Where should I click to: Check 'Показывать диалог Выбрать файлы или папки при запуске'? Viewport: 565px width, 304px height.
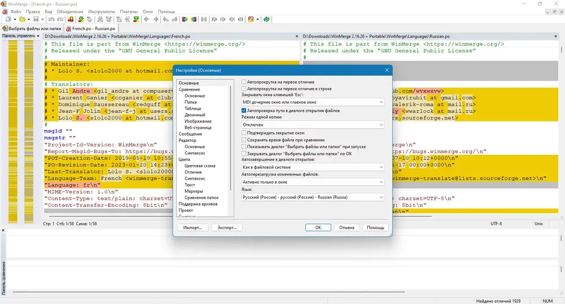point(244,146)
